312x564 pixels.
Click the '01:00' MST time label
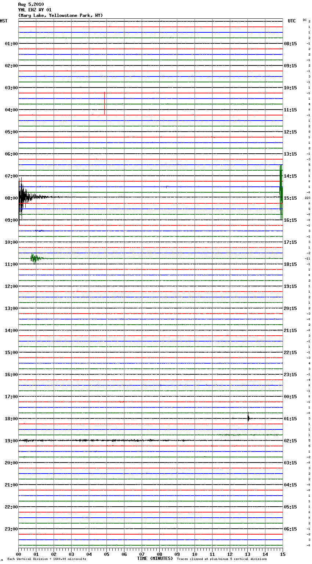click(11, 44)
